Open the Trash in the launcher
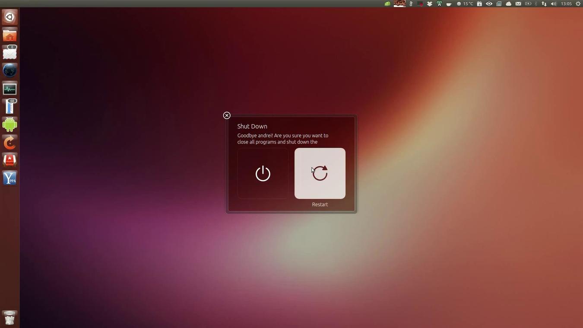This screenshot has height=328, width=583. coord(10,318)
